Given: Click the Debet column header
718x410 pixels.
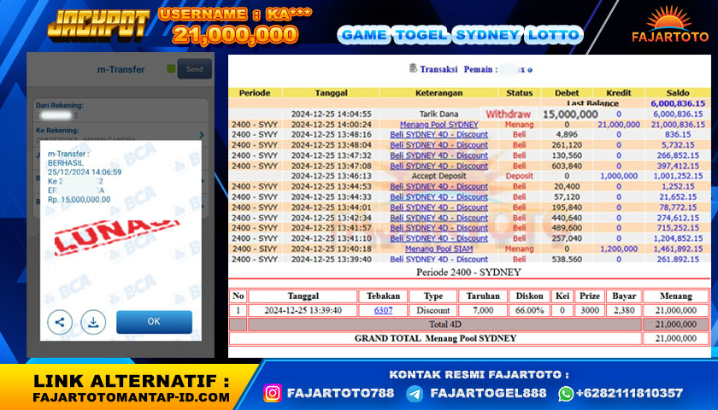Looking at the screenshot, I should click(567, 93).
